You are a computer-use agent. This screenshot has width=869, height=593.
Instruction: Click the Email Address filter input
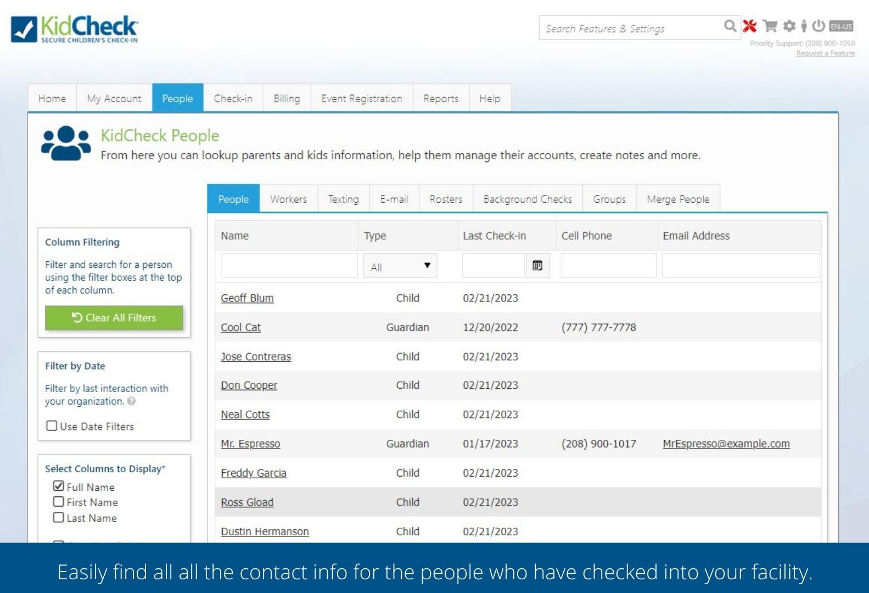(x=741, y=266)
